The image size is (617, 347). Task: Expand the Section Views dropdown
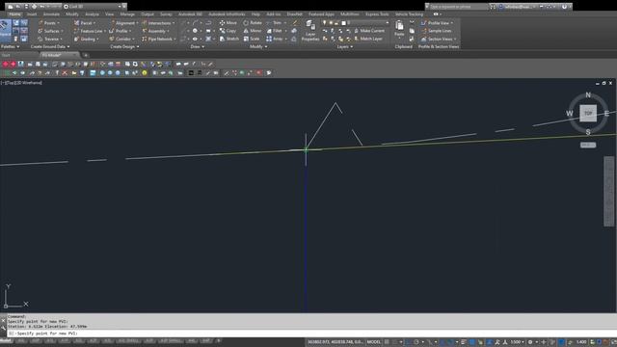pos(439,39)
